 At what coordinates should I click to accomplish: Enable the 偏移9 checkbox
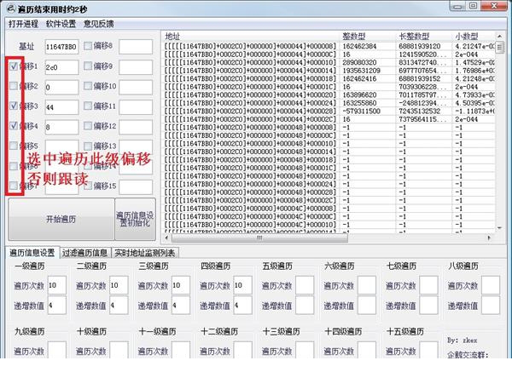click(x=88, y=66)
